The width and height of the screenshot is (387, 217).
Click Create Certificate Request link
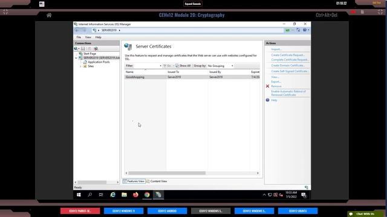(288, 55)
